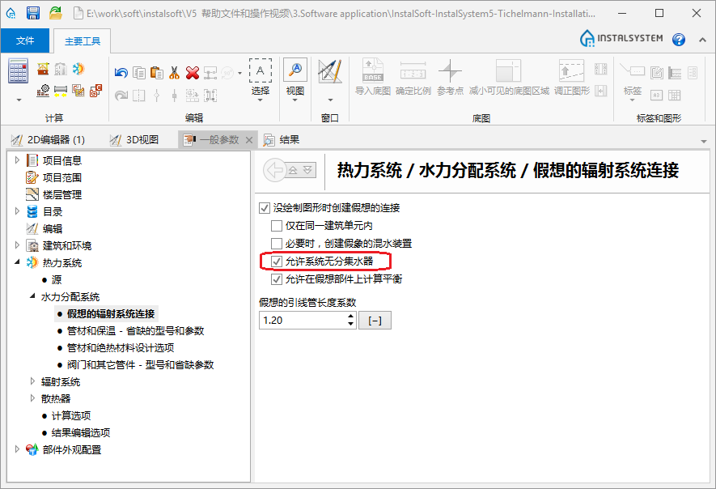Viewport: 716px width, 489px height.
Task: Uncheck 允许在假想部件上计算平衡
Action: pos(277,279)
